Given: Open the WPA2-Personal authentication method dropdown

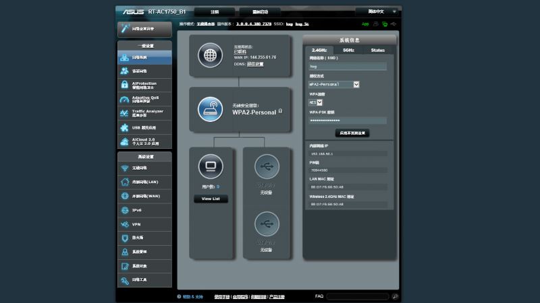Looking at the screenshot, I should point(333,85).
